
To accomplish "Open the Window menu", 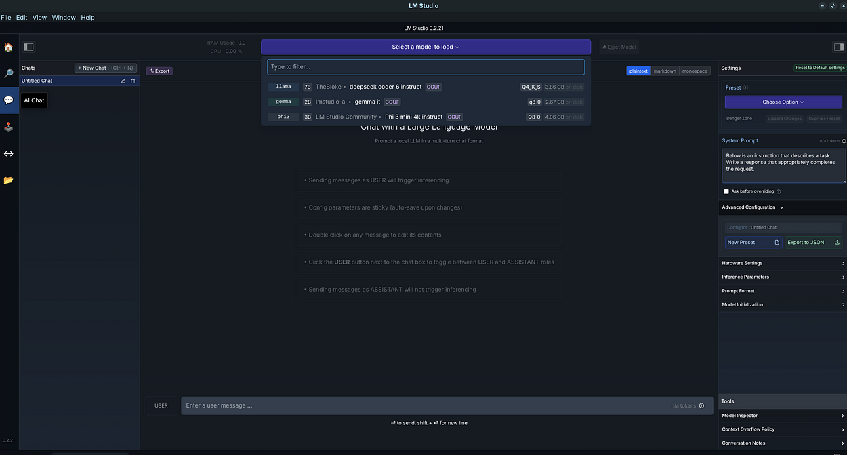I will (x=64, y=17).
